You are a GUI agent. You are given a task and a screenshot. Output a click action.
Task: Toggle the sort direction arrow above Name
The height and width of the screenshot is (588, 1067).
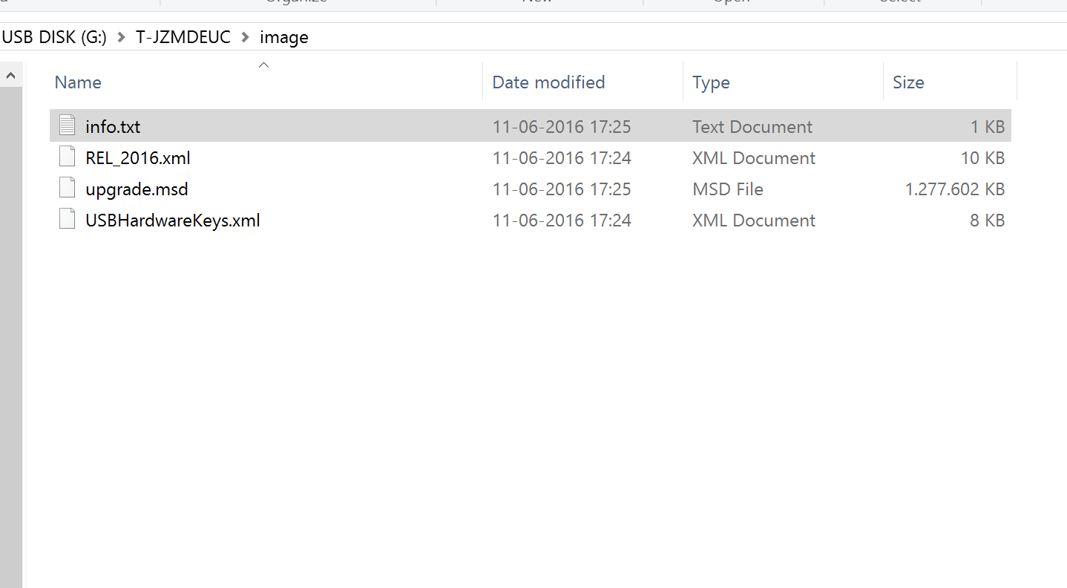point(263,65)
